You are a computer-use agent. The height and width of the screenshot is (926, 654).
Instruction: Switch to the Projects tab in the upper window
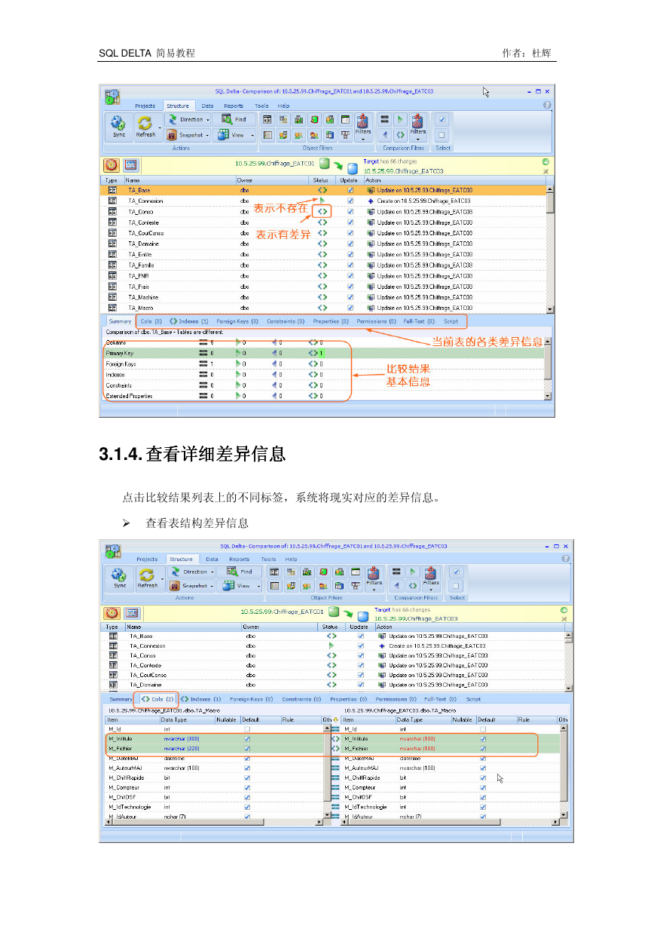[x=145, y=106]
